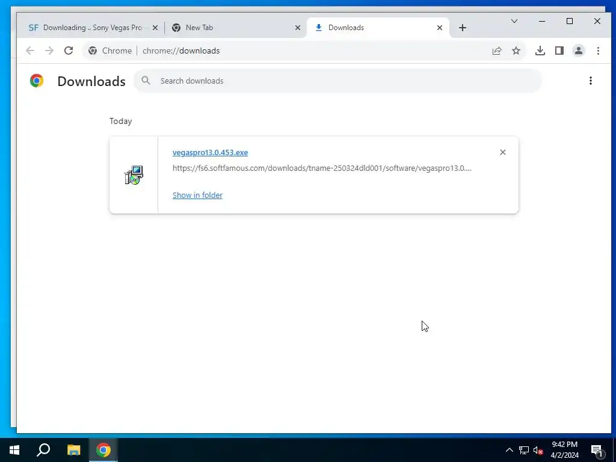Open the Downloads page more-actions menu
The width and height of the screenshot is (616, 462).
[591, 81]
